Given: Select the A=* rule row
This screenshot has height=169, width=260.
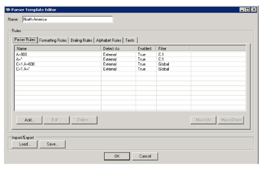Looking at the screenshot, I should tap(130, 59).
